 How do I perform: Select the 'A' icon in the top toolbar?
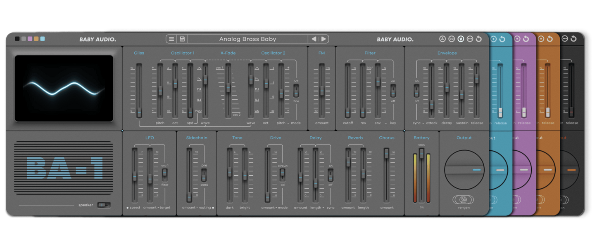point(442,39)
